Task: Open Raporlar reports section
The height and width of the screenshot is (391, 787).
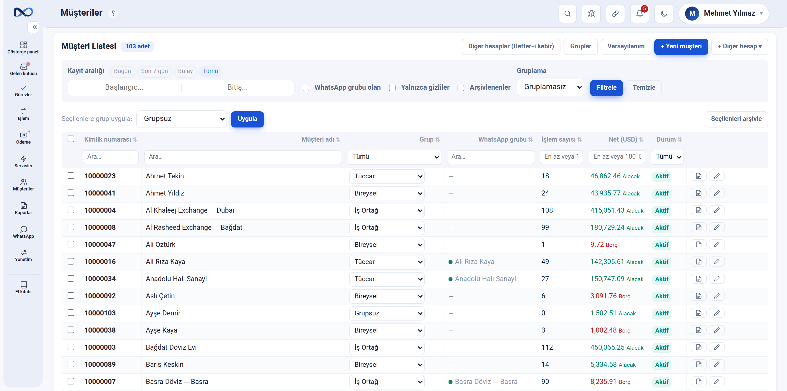Action: pyautogui.click(x=23, y=208)
